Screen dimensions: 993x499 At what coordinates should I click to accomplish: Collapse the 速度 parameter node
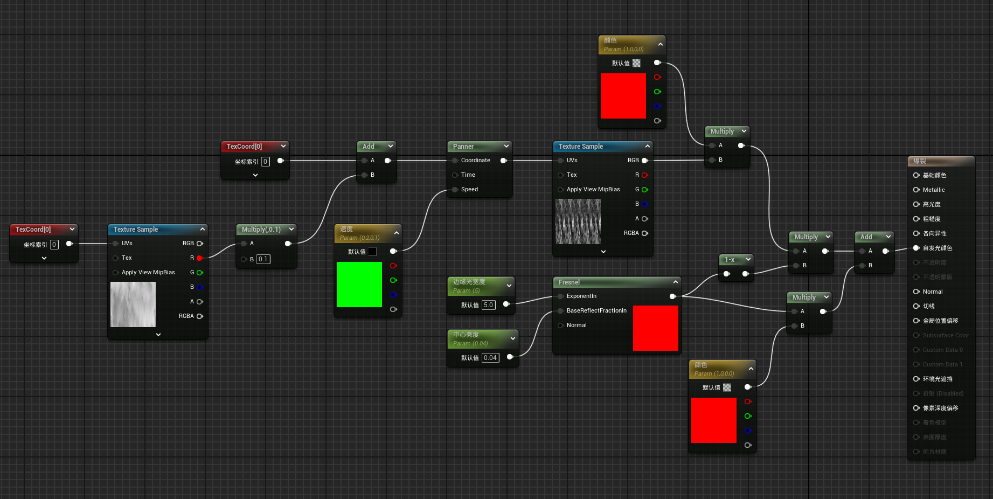click(x=397, y=233)
